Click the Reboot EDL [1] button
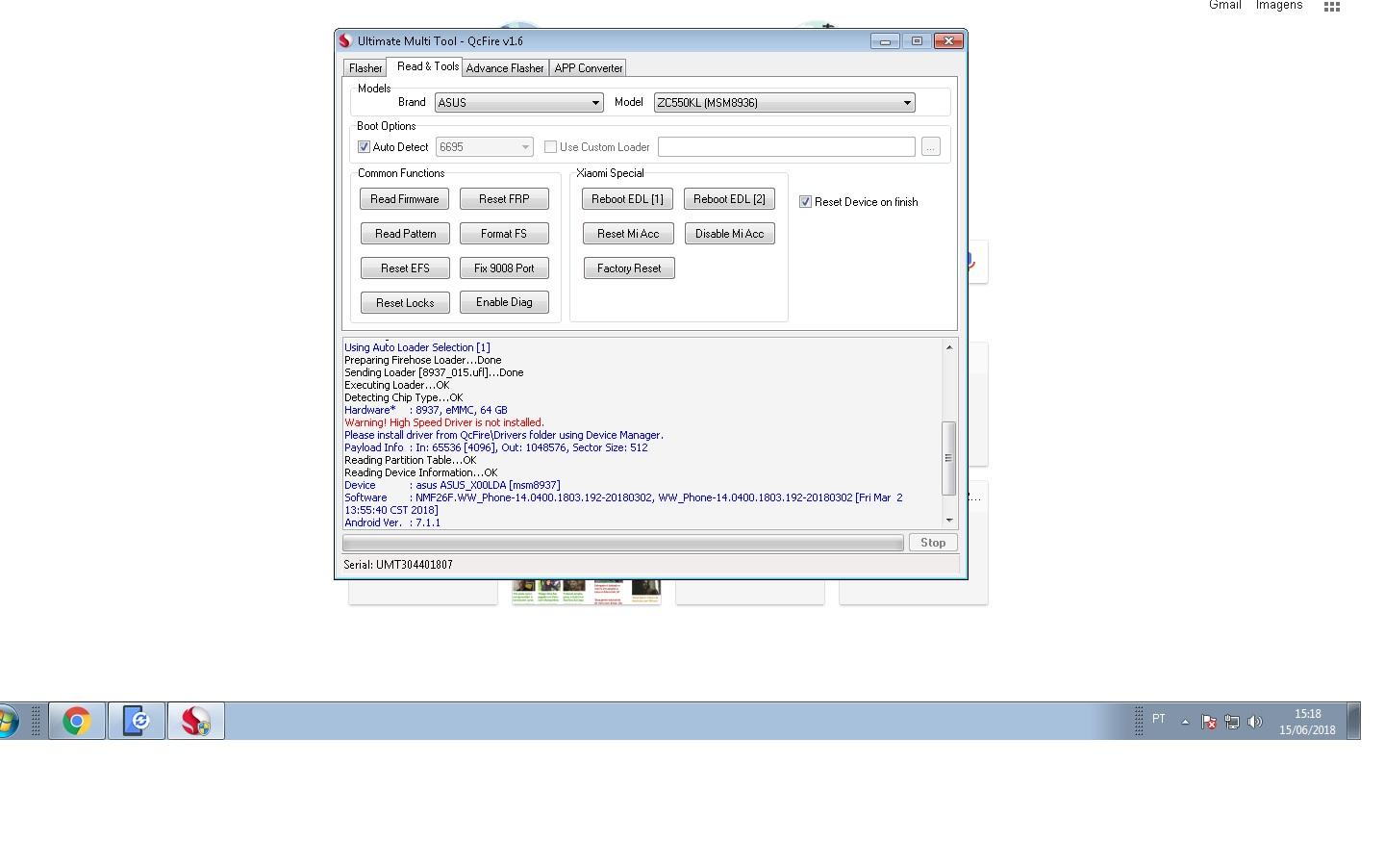 pos(627,199)
